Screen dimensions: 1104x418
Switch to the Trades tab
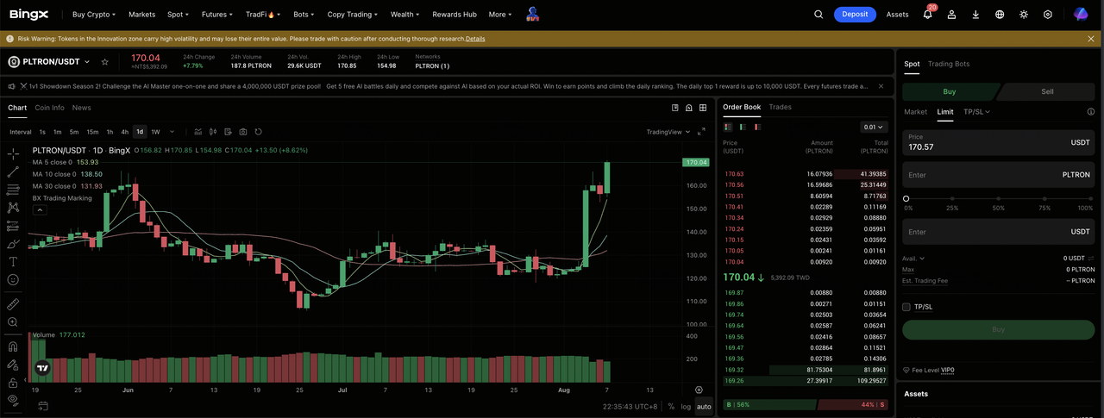780,107
